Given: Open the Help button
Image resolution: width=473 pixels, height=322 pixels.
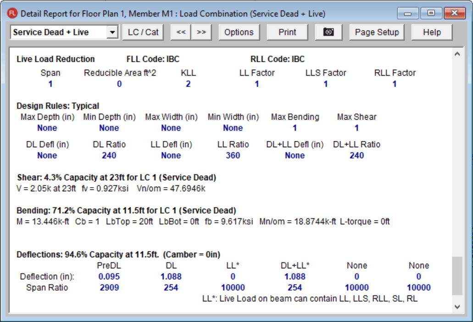Looking at the screenshot, I should (431, 32).
